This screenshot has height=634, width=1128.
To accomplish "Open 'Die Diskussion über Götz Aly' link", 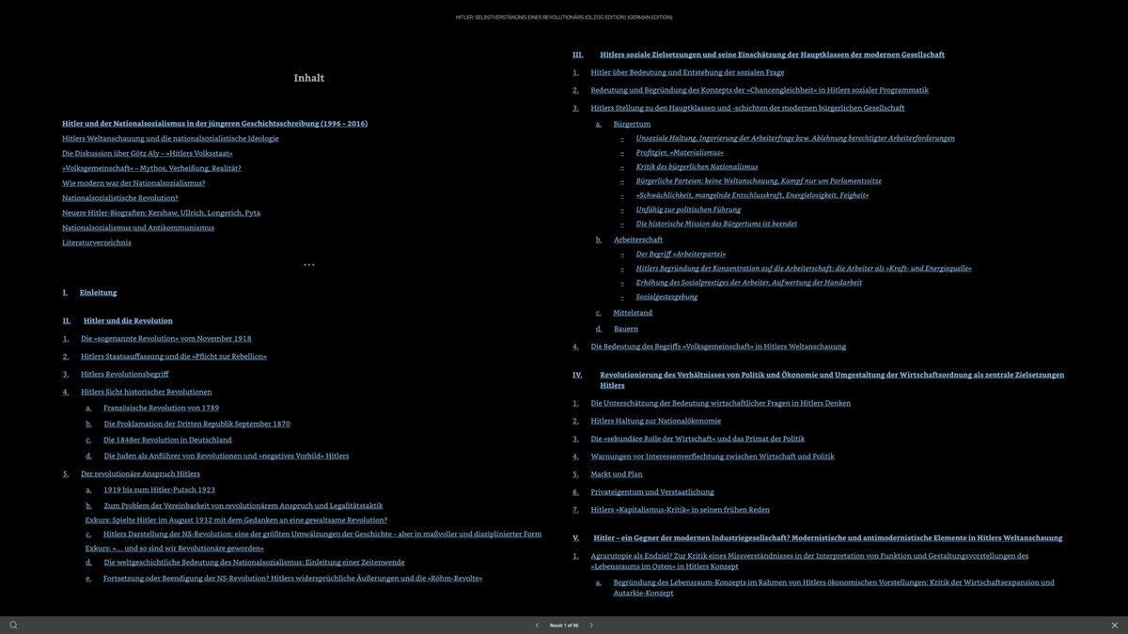I will 148,153.
